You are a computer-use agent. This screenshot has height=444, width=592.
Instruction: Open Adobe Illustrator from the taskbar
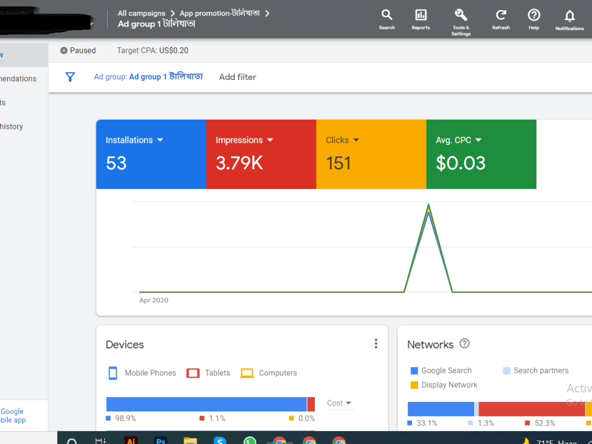(131, 440)
